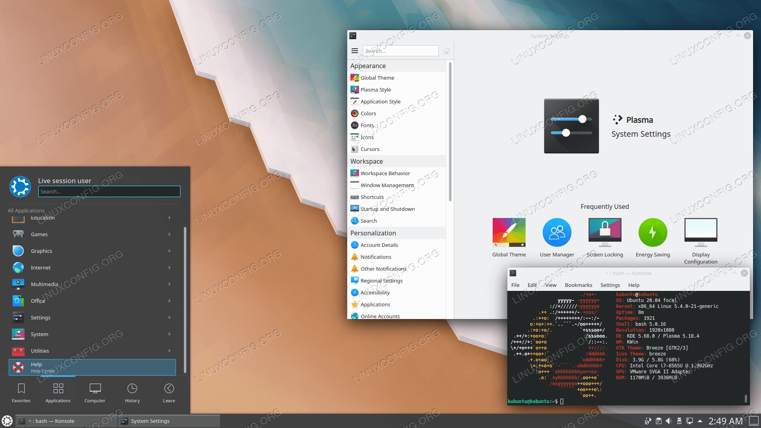
Task: Click the System Settings search field
Action: point(401,51)
